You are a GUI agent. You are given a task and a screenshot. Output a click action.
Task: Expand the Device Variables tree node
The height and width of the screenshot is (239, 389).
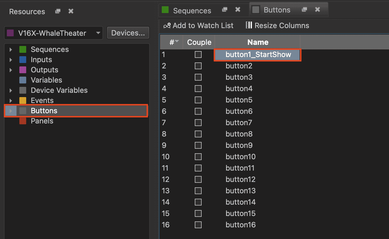click(x=11, y=91)
